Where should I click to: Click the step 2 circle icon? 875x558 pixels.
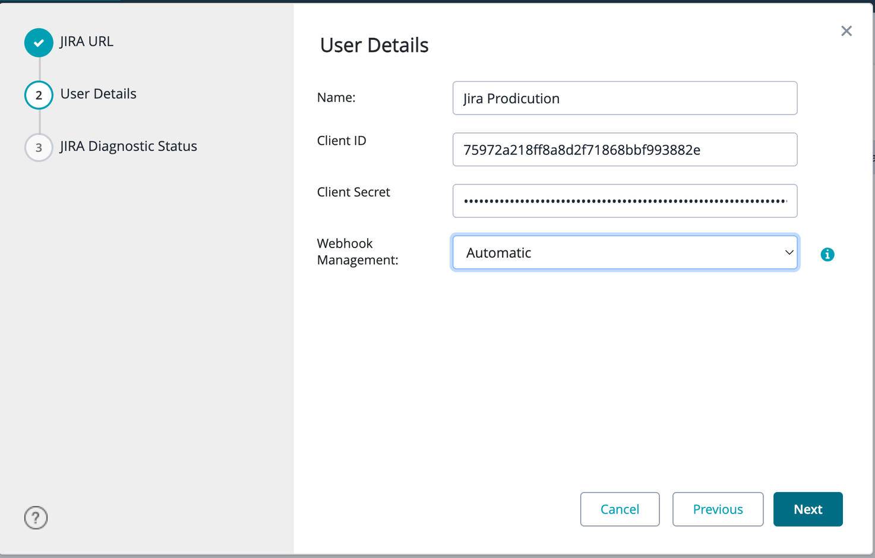tap(39, 95)
